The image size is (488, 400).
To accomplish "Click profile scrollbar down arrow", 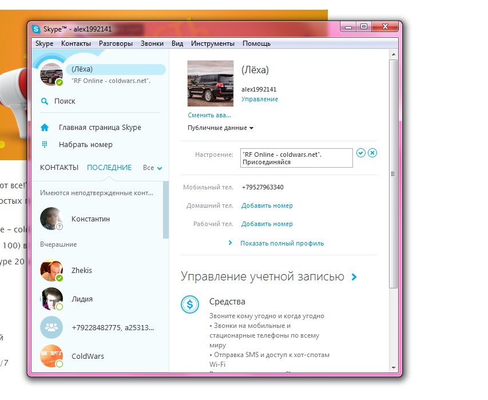I will tap(394, 367).
